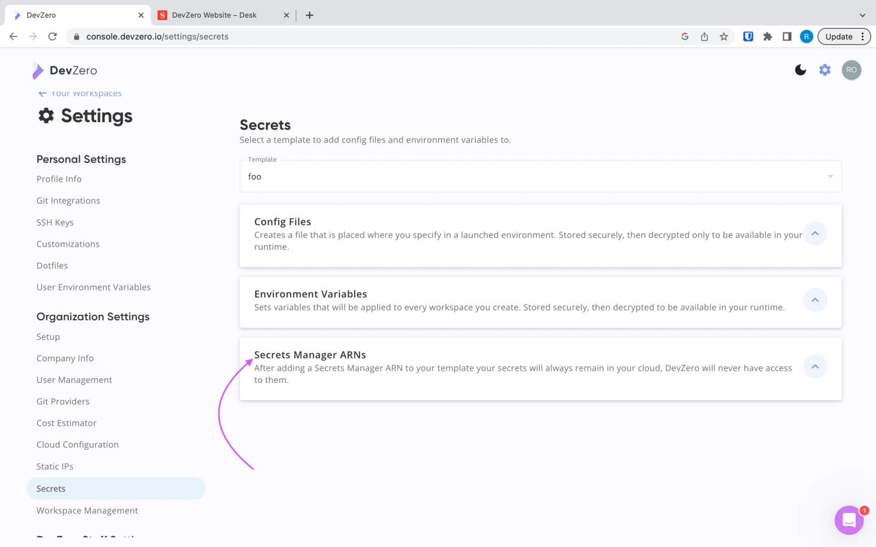Open Chrome profile R avatar
Viewport: 876px width, 547px height.
(x=807, y=36)
